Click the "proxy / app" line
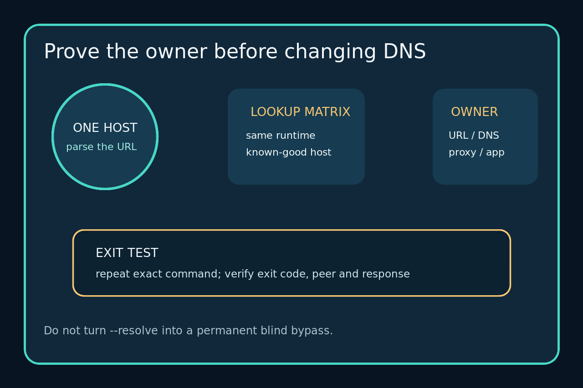 click(476, 152)
